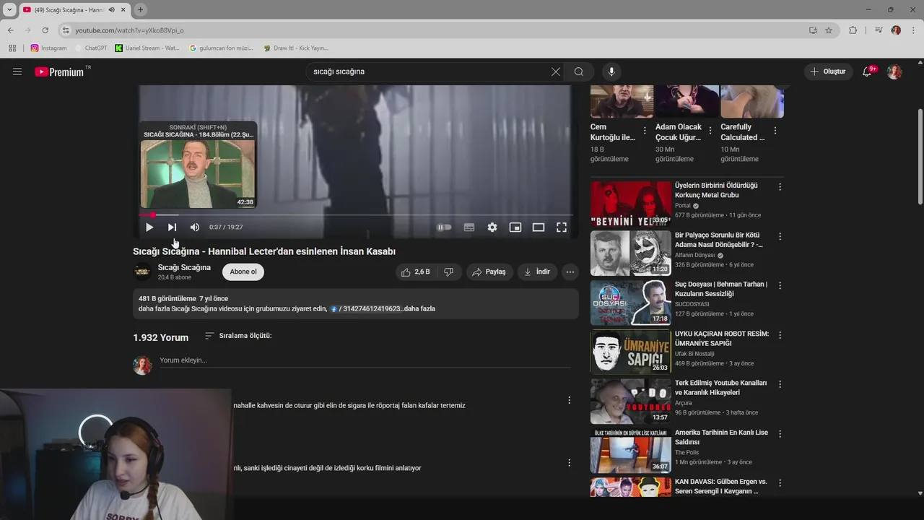Reload the page in Chrome
The height and width of the screenshot is (520, 924).
[45, 30]
